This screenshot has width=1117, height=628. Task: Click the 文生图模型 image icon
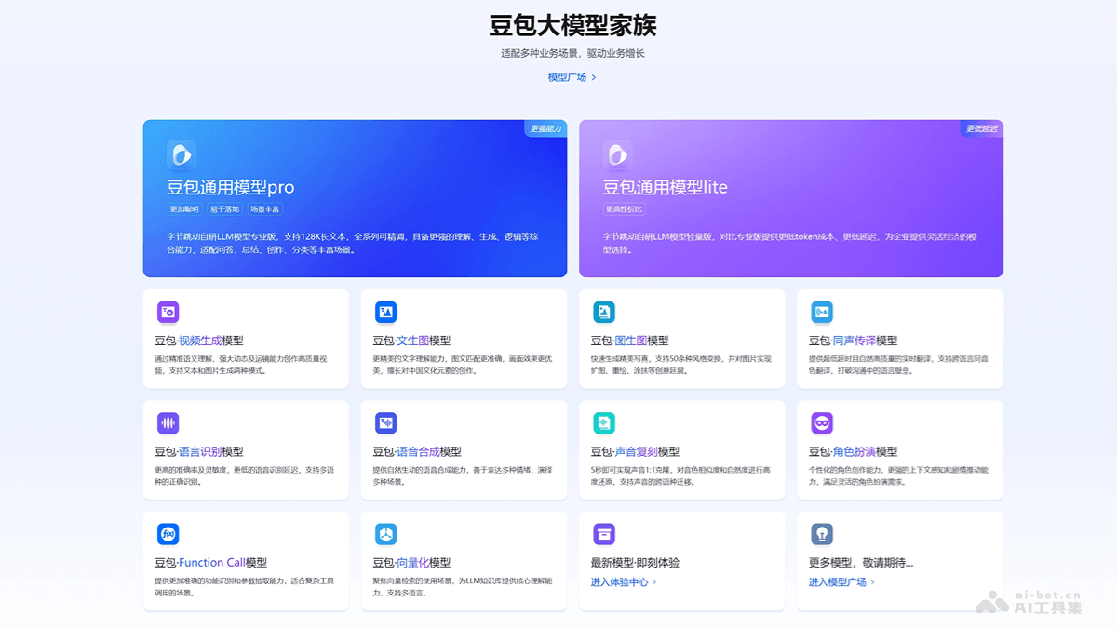[x=386, y=312]
